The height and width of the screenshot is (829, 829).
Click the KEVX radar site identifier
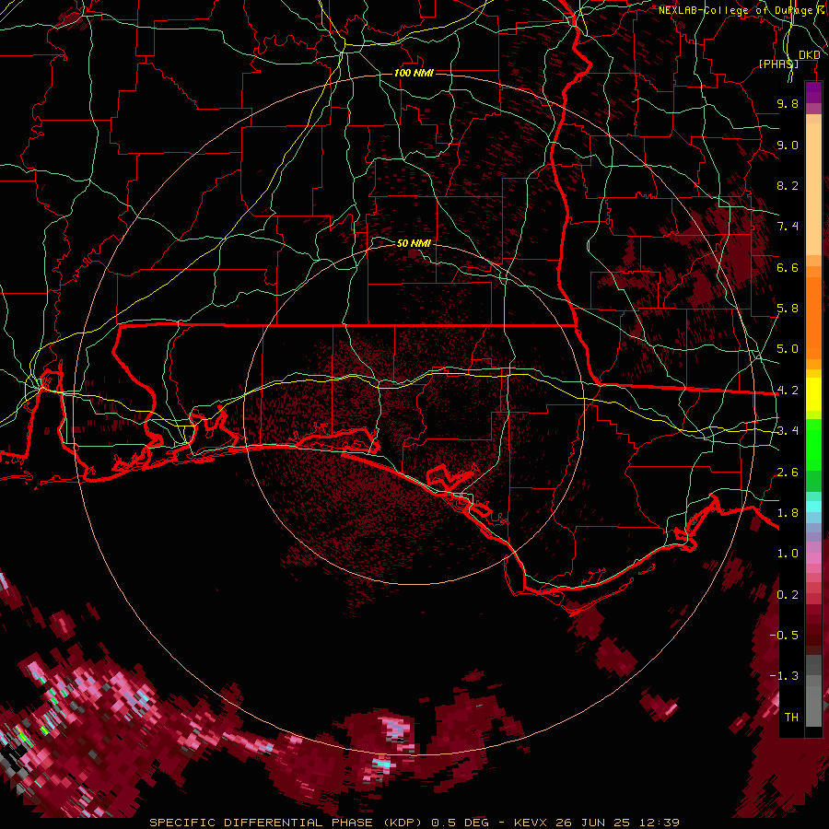pos(531,823)
